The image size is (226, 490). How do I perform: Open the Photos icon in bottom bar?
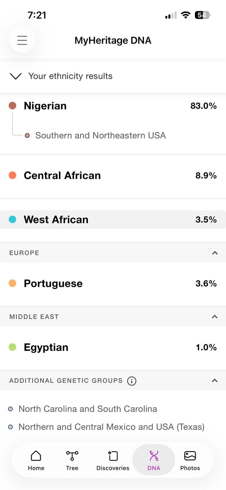[190, 459]
